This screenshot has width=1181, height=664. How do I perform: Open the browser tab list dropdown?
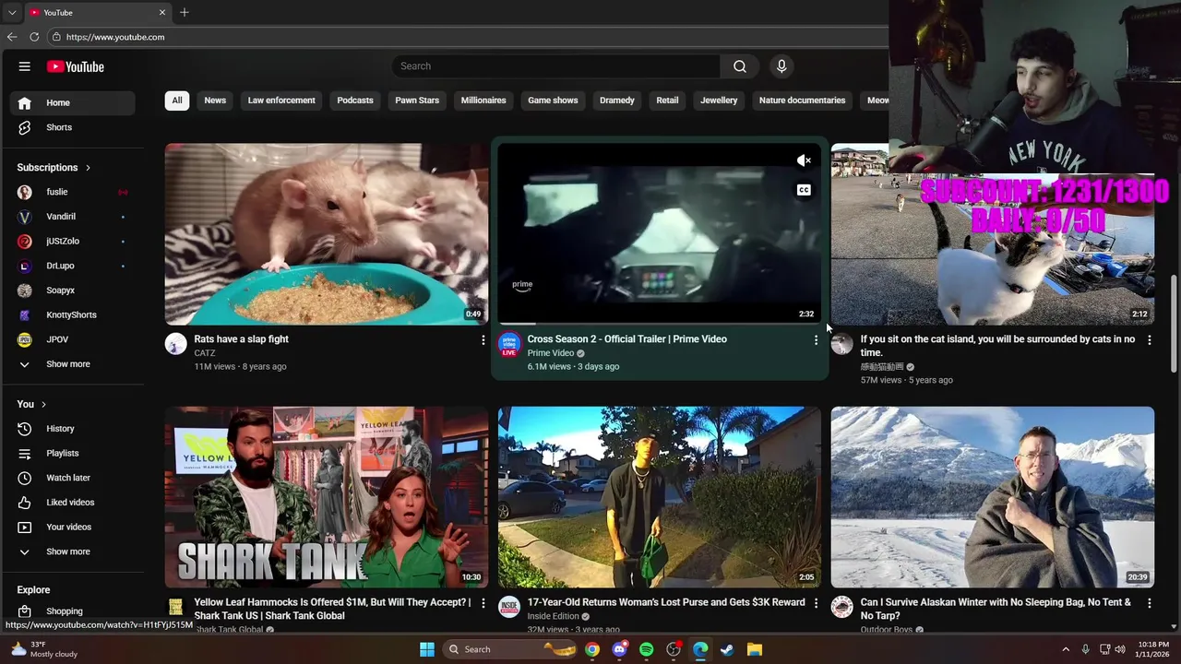click(12, 12)
